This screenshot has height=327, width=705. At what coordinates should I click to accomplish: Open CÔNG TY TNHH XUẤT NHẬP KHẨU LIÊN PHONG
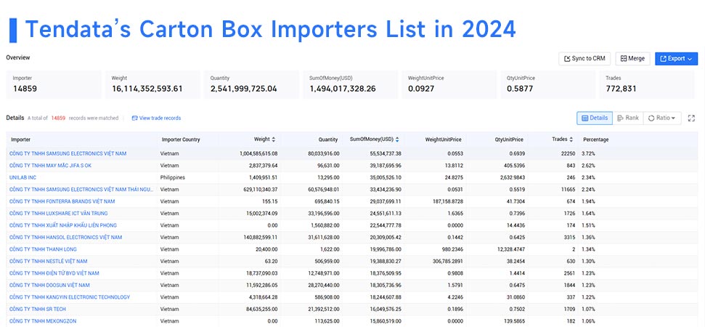63,225
